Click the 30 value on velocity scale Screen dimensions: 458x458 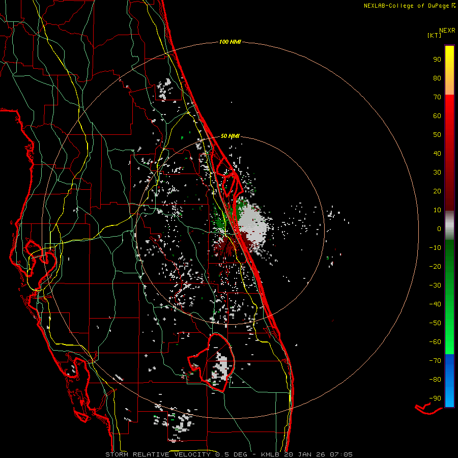437,173
